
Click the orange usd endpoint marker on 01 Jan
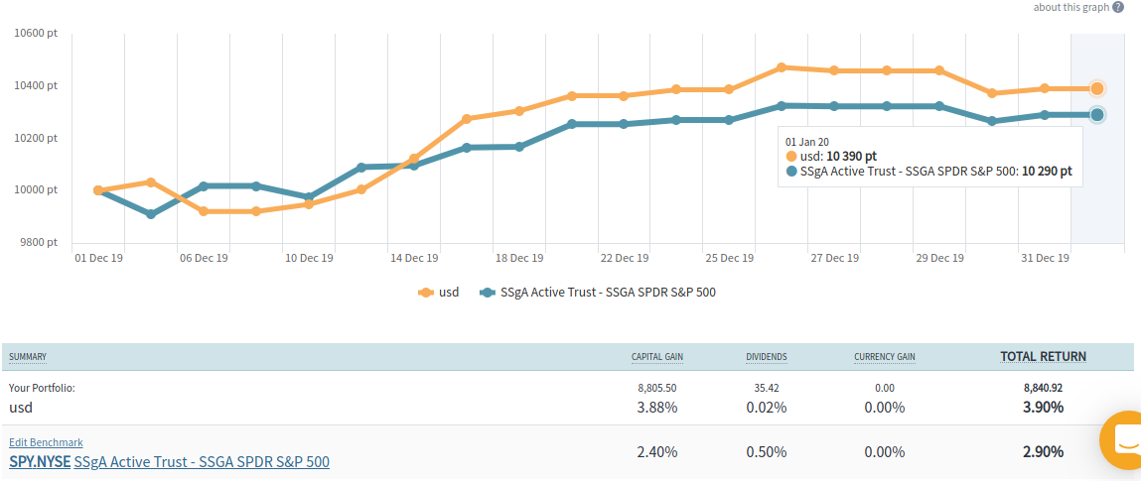[1097, 88]
